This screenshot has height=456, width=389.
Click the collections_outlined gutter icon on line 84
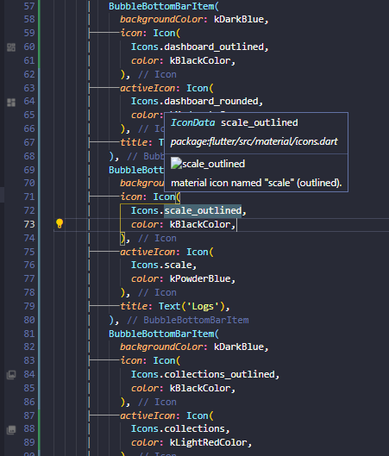[x=11, y=375]
